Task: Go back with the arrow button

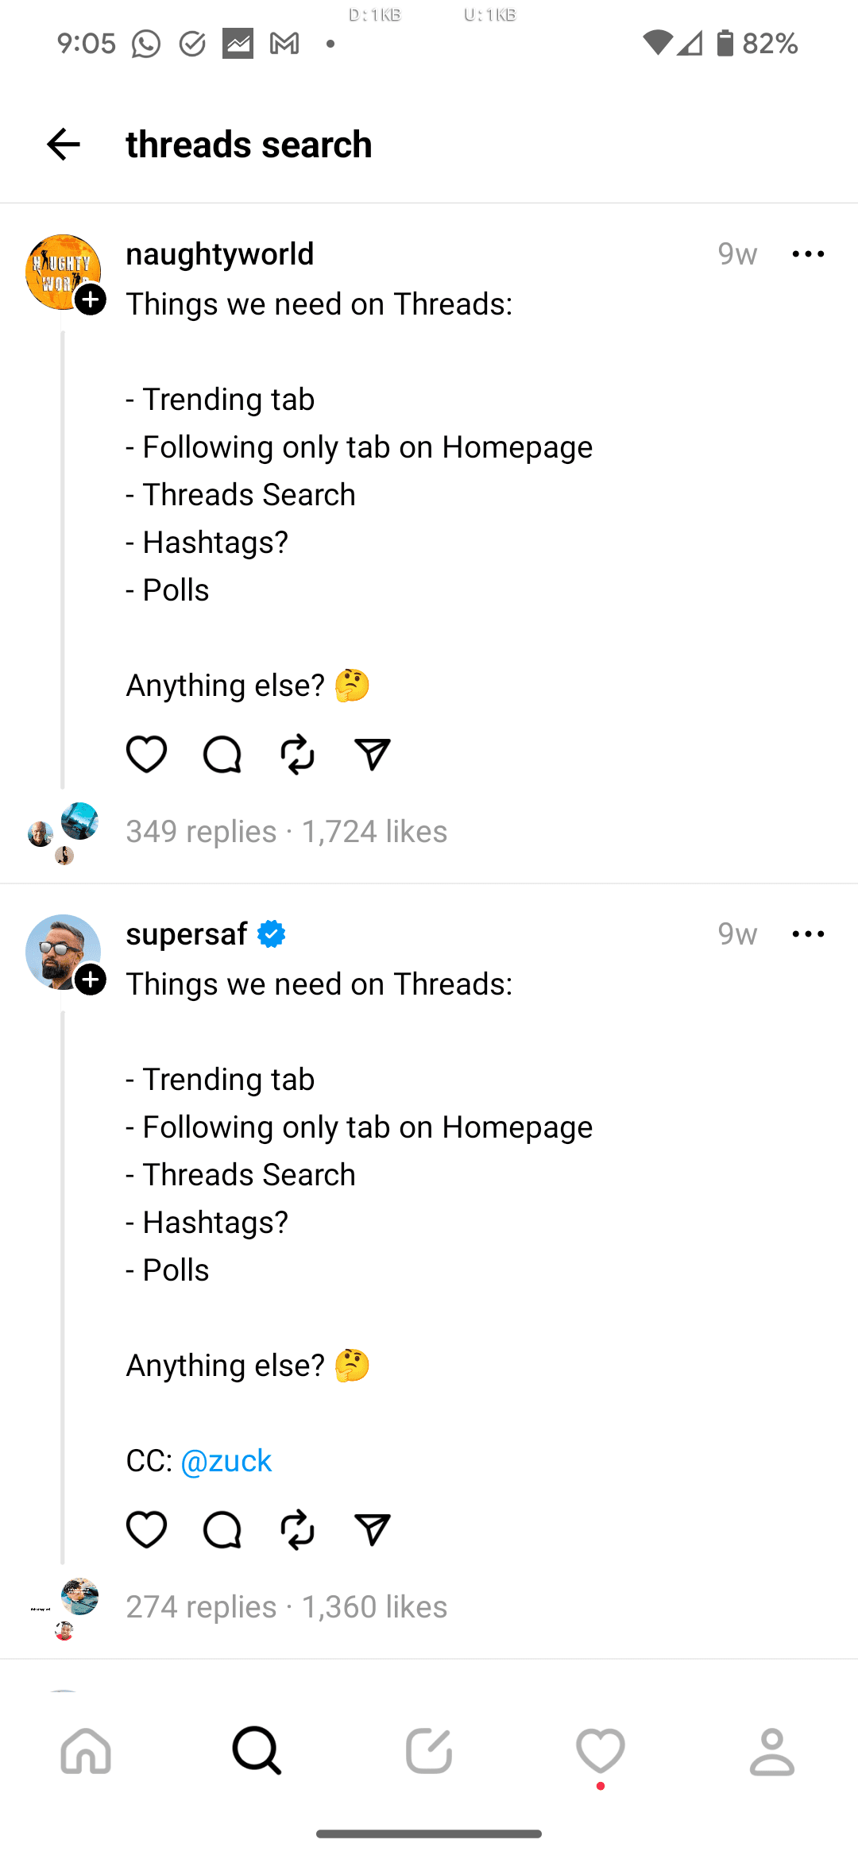Action: [x=63, y=144]
